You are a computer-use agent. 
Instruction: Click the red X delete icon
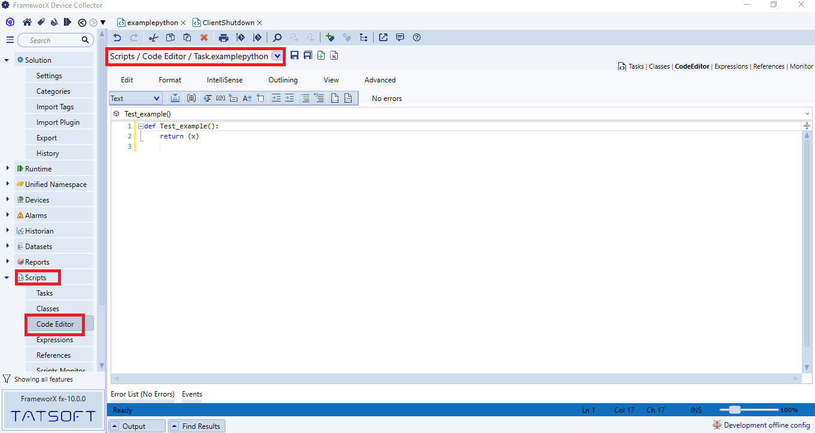(x=204, y=38)
